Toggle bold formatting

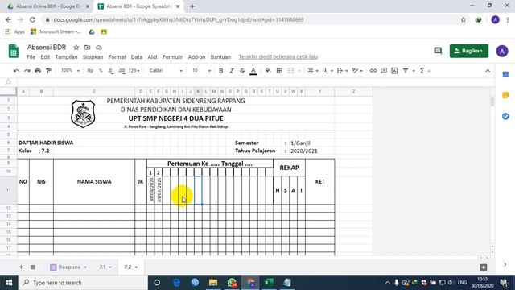pos(221,71)
